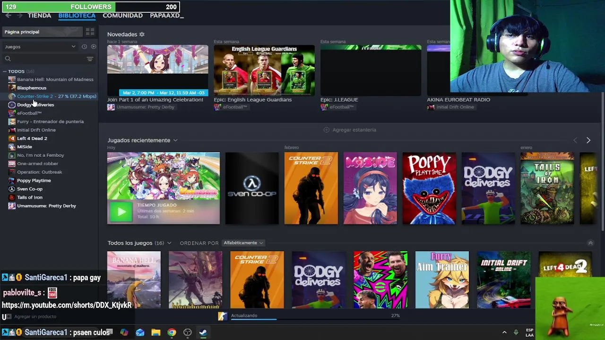
Task: Open the Alfabéticamente sort dropdown
Action: coord(243,243)
